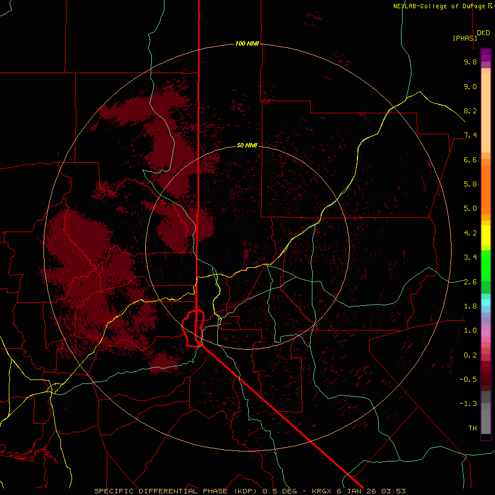Pick the bright green color bar segment
This screenshot has height=495, width=495.
(486, 265)
